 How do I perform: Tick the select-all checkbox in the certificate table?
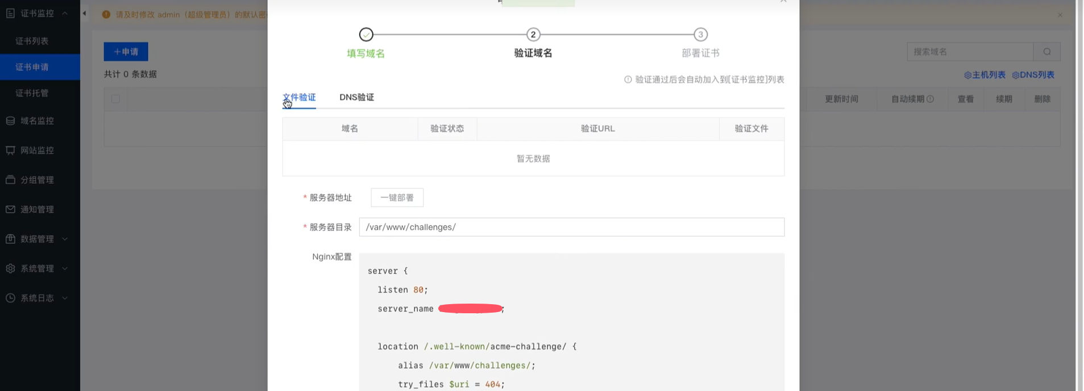115,99
